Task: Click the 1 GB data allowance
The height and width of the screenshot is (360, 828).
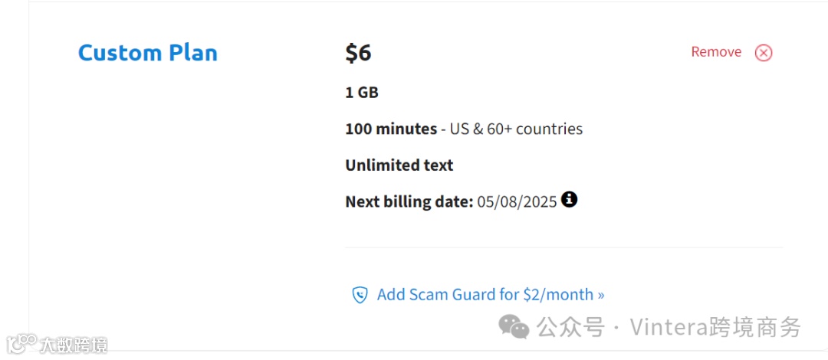Action: (362, 93)
